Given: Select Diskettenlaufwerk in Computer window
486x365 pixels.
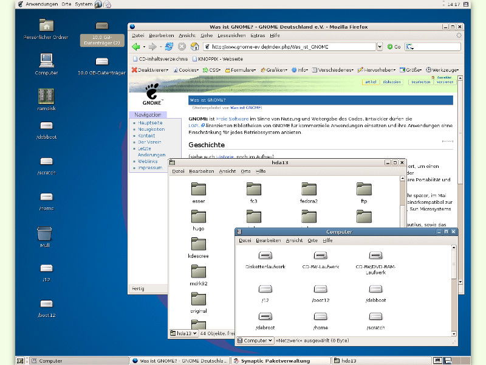Looking at the screenshot, I should 265,260.
